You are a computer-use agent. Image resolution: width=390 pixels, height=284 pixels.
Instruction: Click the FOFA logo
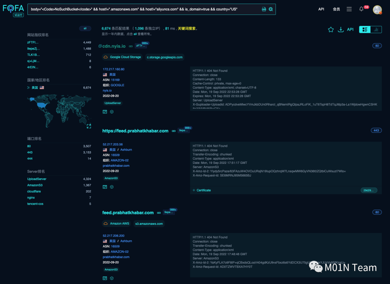[13, 10]
